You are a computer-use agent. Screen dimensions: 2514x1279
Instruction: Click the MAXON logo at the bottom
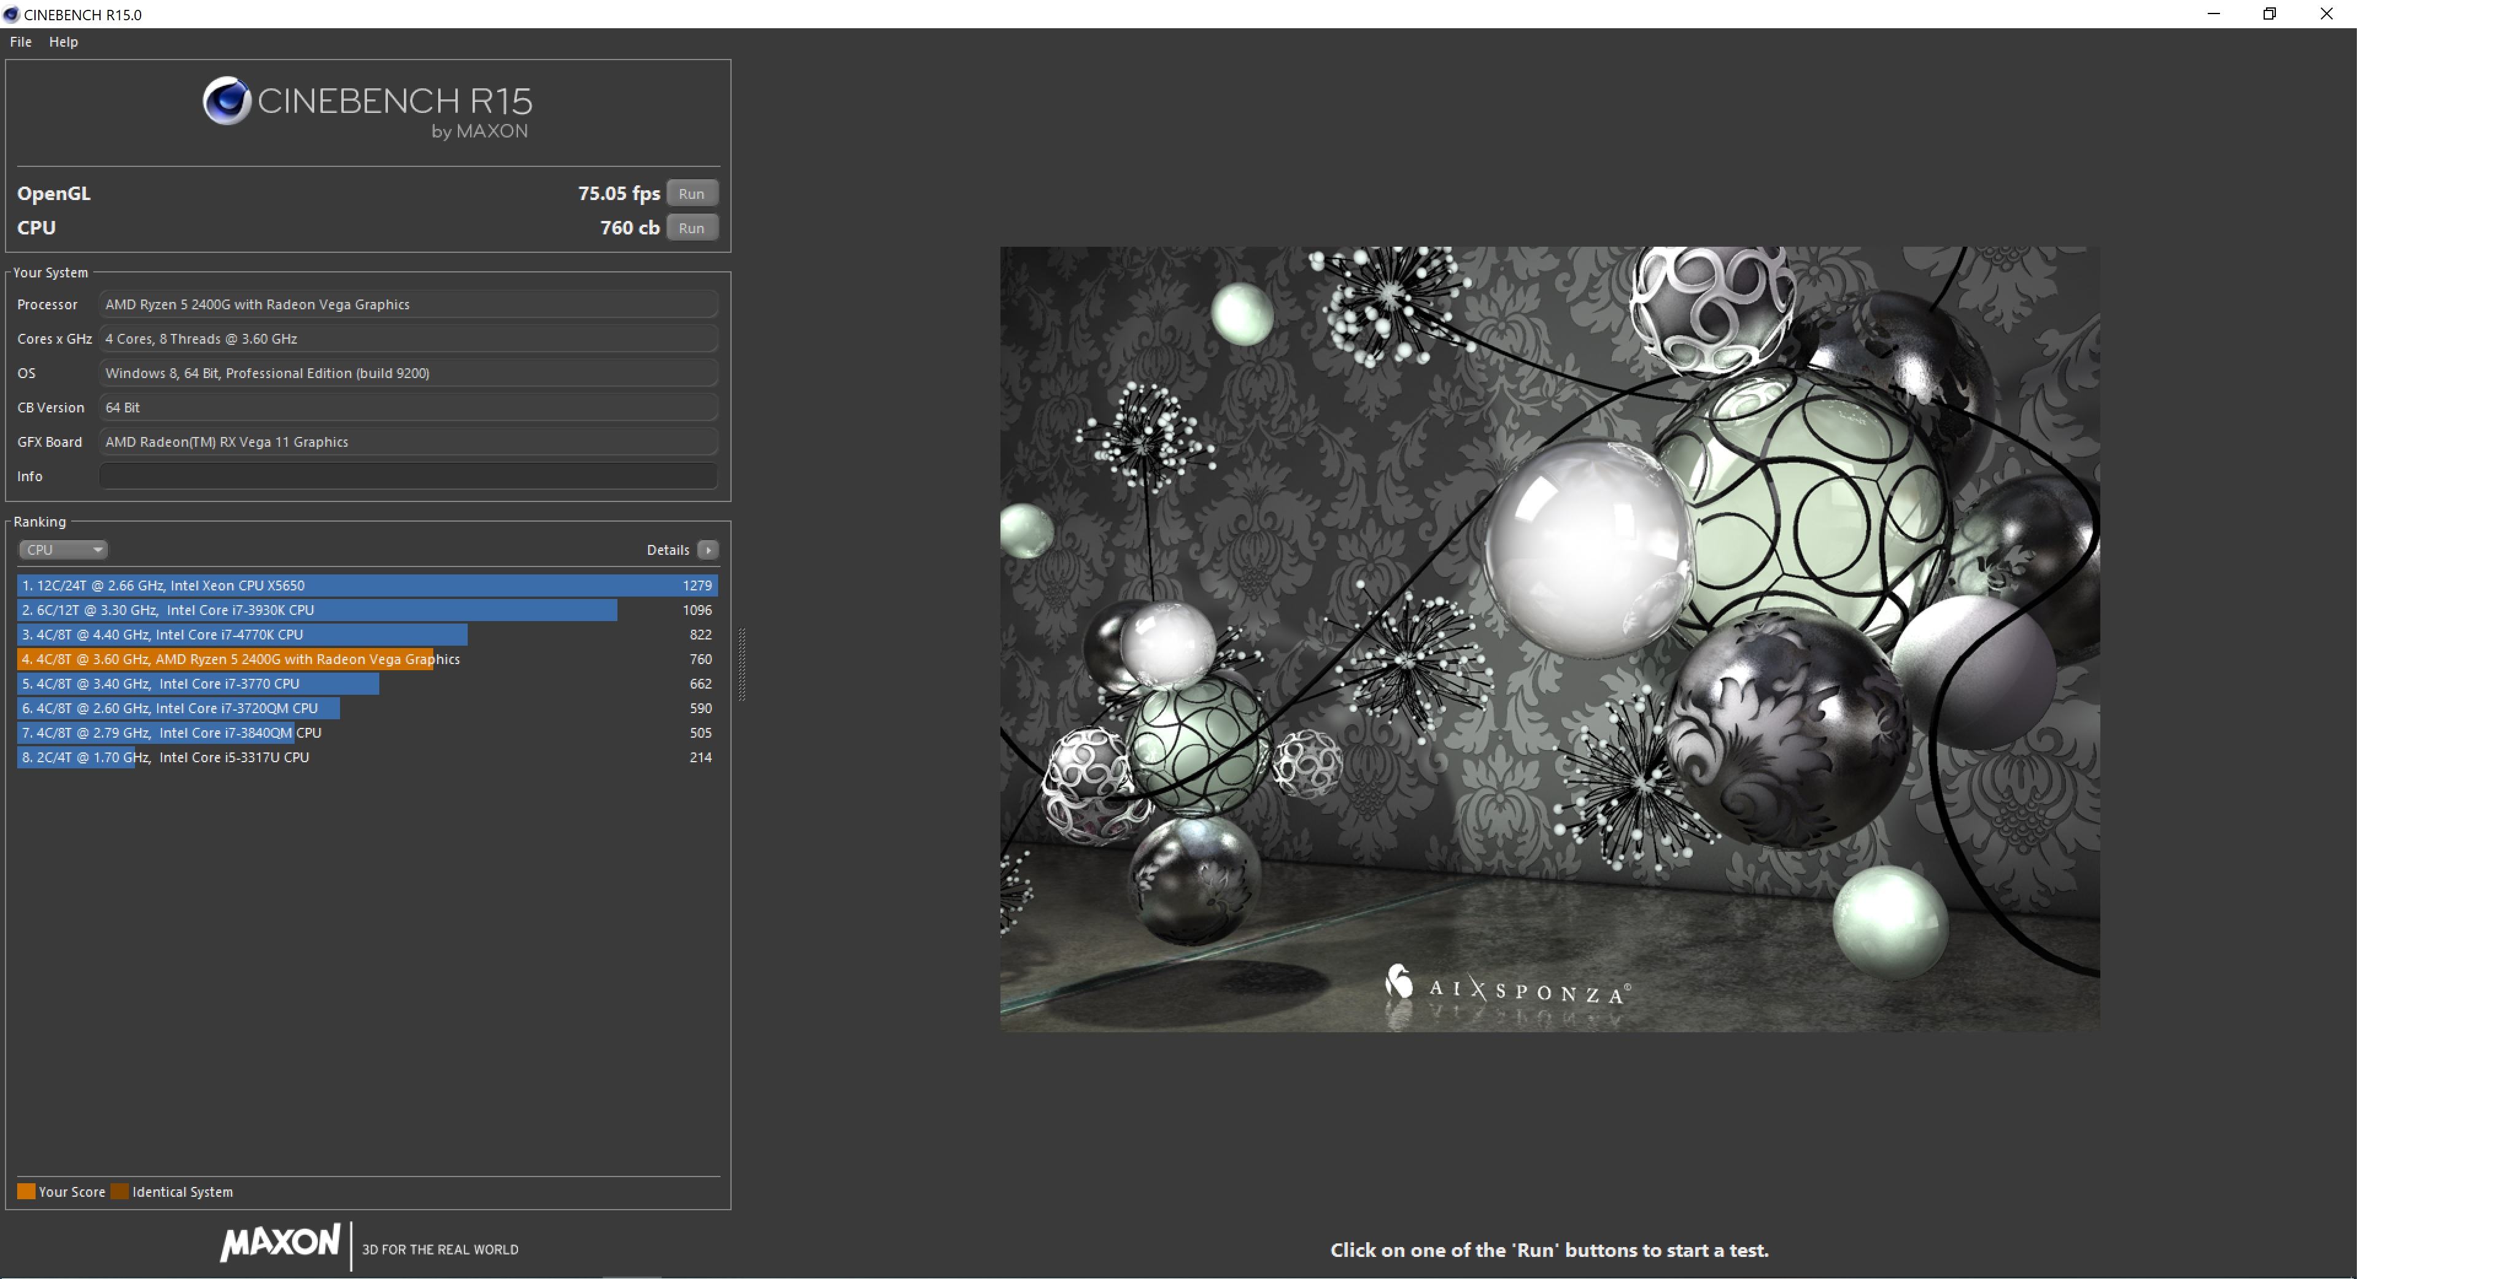pyautogui.click(x=280, y=1242)
